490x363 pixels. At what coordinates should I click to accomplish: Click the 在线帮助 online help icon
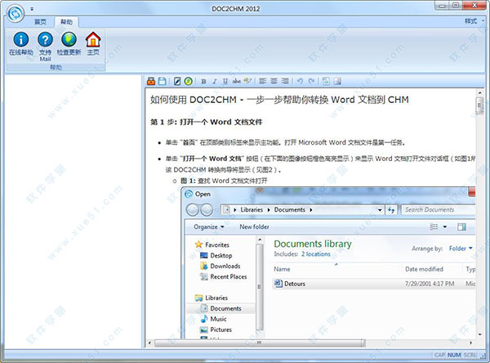click(x=19, y=41)
